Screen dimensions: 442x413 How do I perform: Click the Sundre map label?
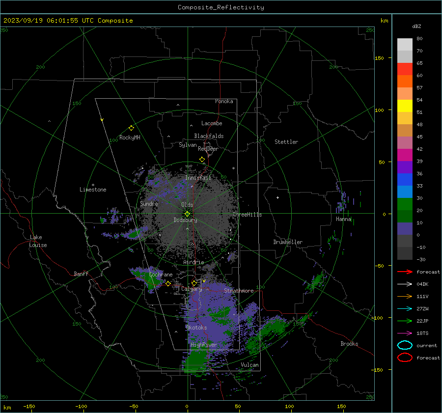[149, 203]
